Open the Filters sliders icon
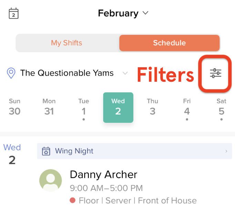 point(215,73)
